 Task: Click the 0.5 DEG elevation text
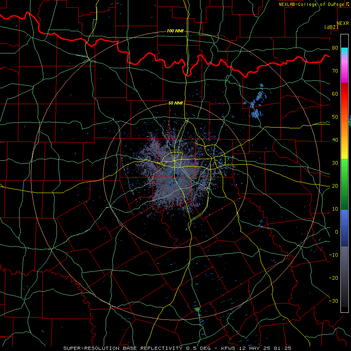pos(198,348)
